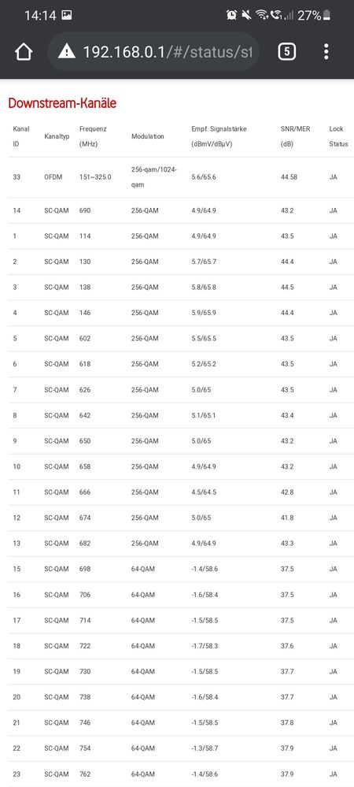Tap the insecure connection warning triangle
This screenshot has height=787, width=354.
pyautogui.click(x=67, y=51)
